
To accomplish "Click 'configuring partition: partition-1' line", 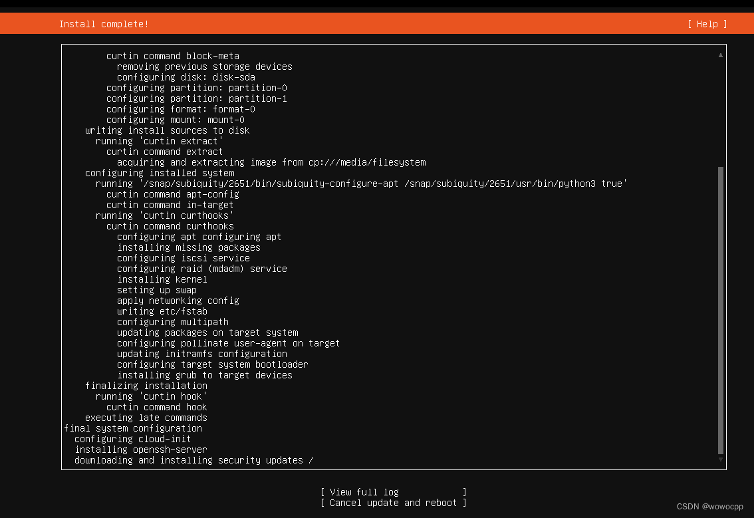I will click(x=197, y=98).
